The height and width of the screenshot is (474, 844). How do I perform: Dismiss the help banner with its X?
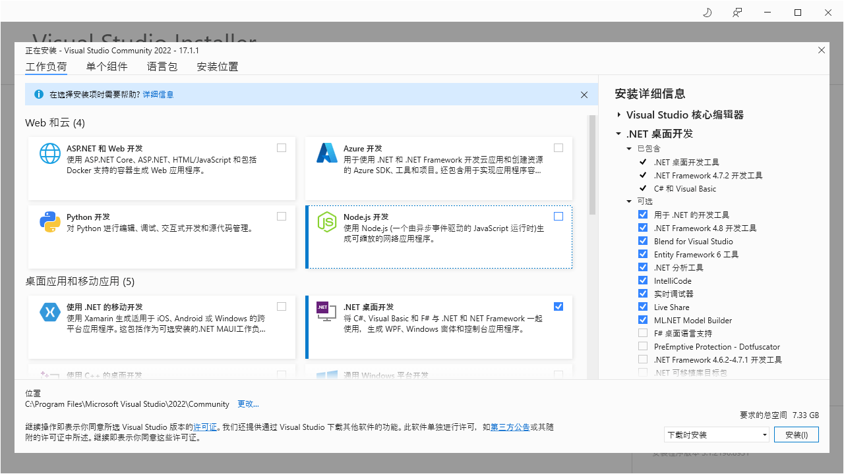pos(584,95)
